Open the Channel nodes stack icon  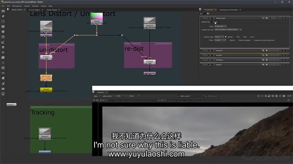point(3,26)
